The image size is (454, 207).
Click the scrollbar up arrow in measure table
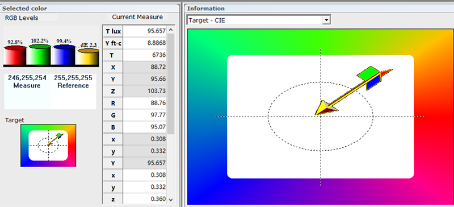coord(171,30)
